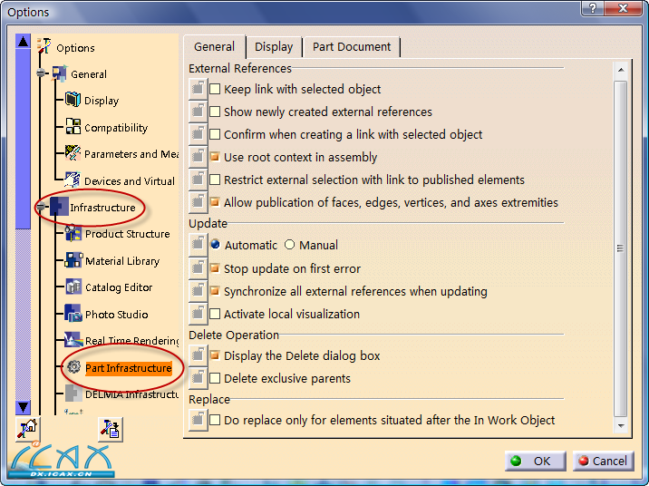Click the Cancel button
The width and height of the screenshot is (649, 486).
click(x=604, y=462)
